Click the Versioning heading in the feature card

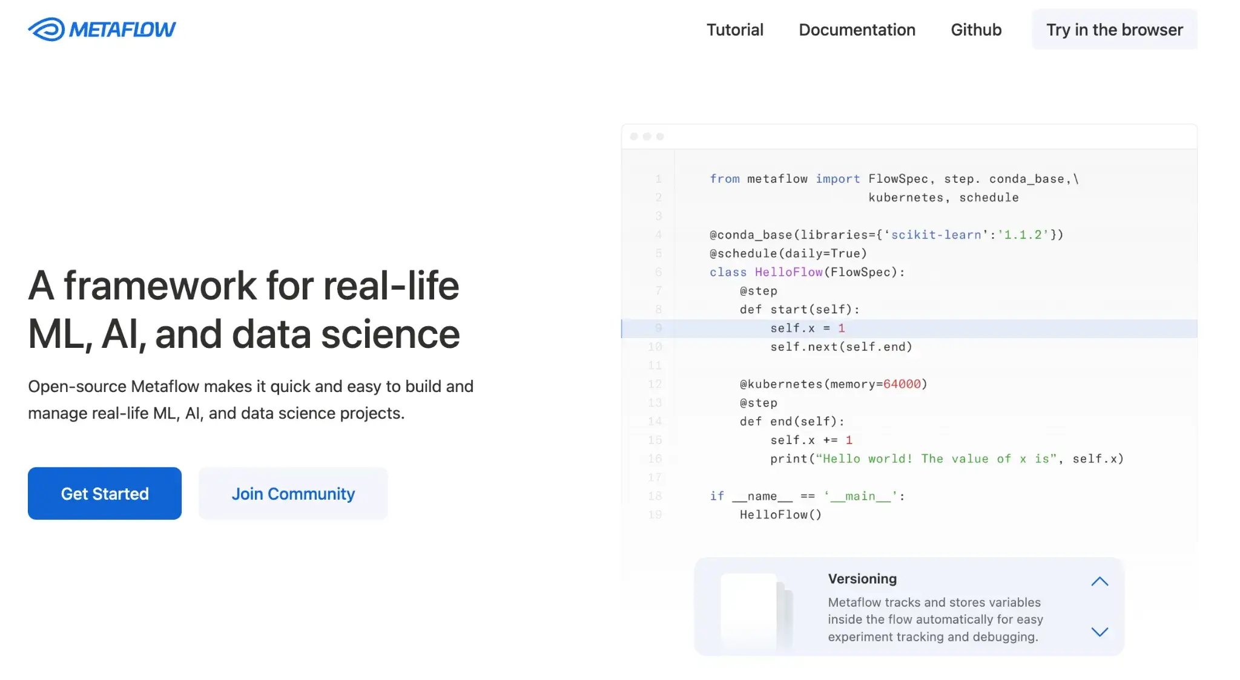pos(862,578)
